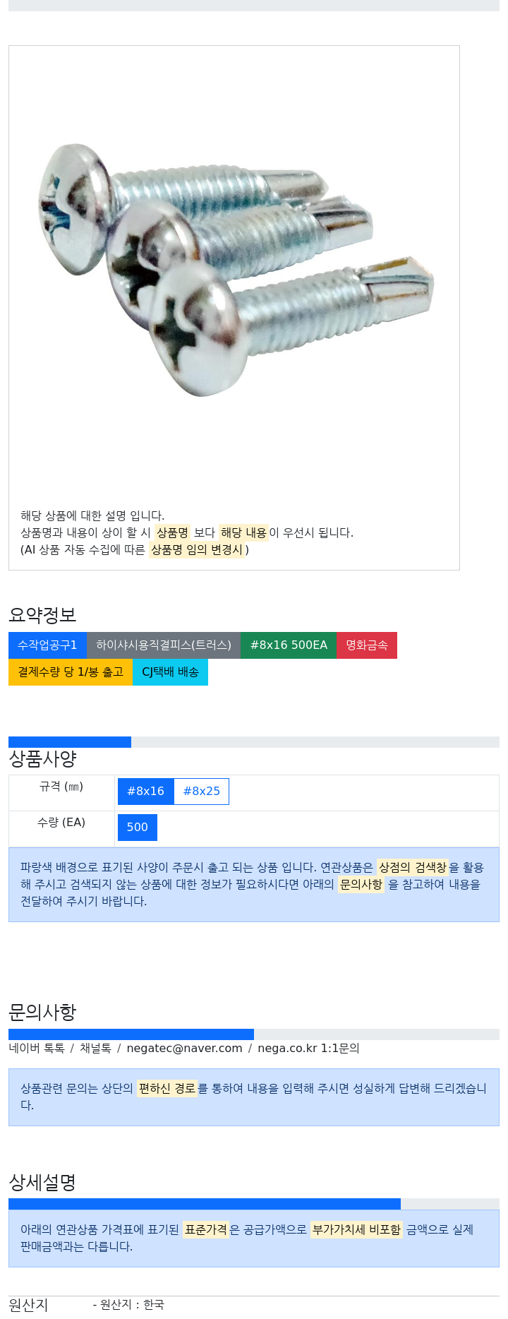Screen dimensions: 508x1319
Task: Click the 요약정보 section heading
Action: 42,615
